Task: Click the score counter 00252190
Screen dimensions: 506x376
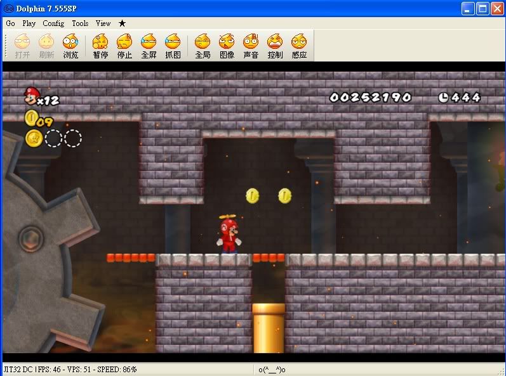Action: [x=371, y=97]
